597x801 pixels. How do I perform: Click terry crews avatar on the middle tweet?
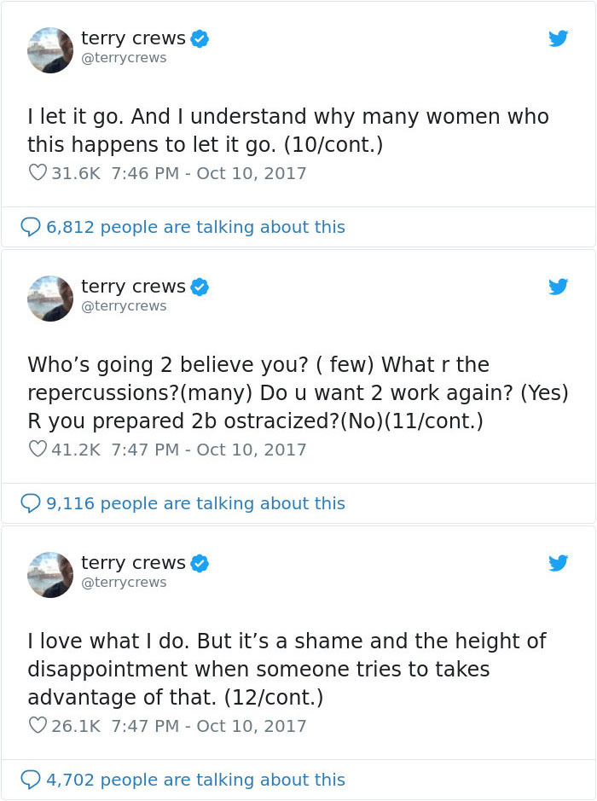pos(49,298)
